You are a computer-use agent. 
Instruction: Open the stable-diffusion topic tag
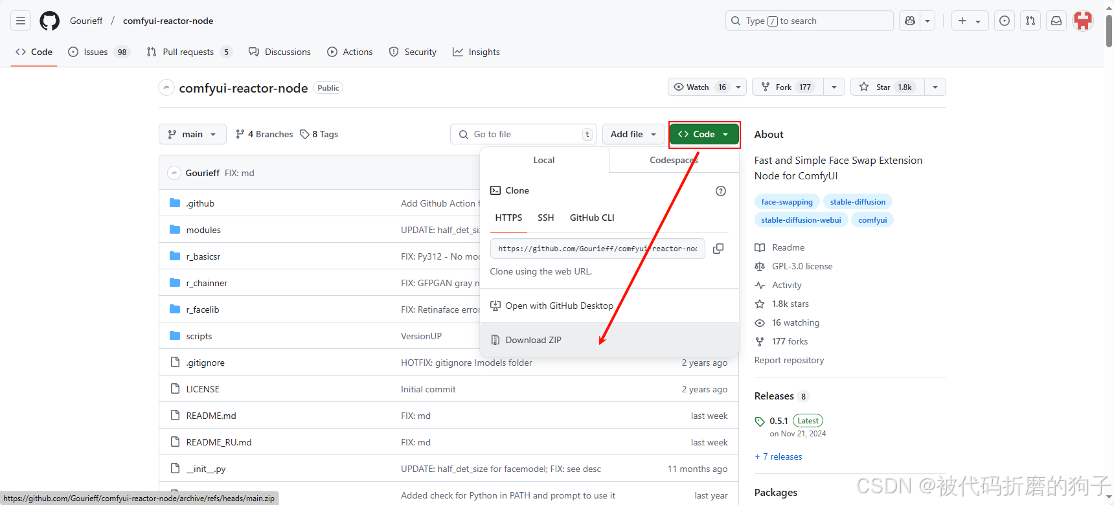click(858, 202)
